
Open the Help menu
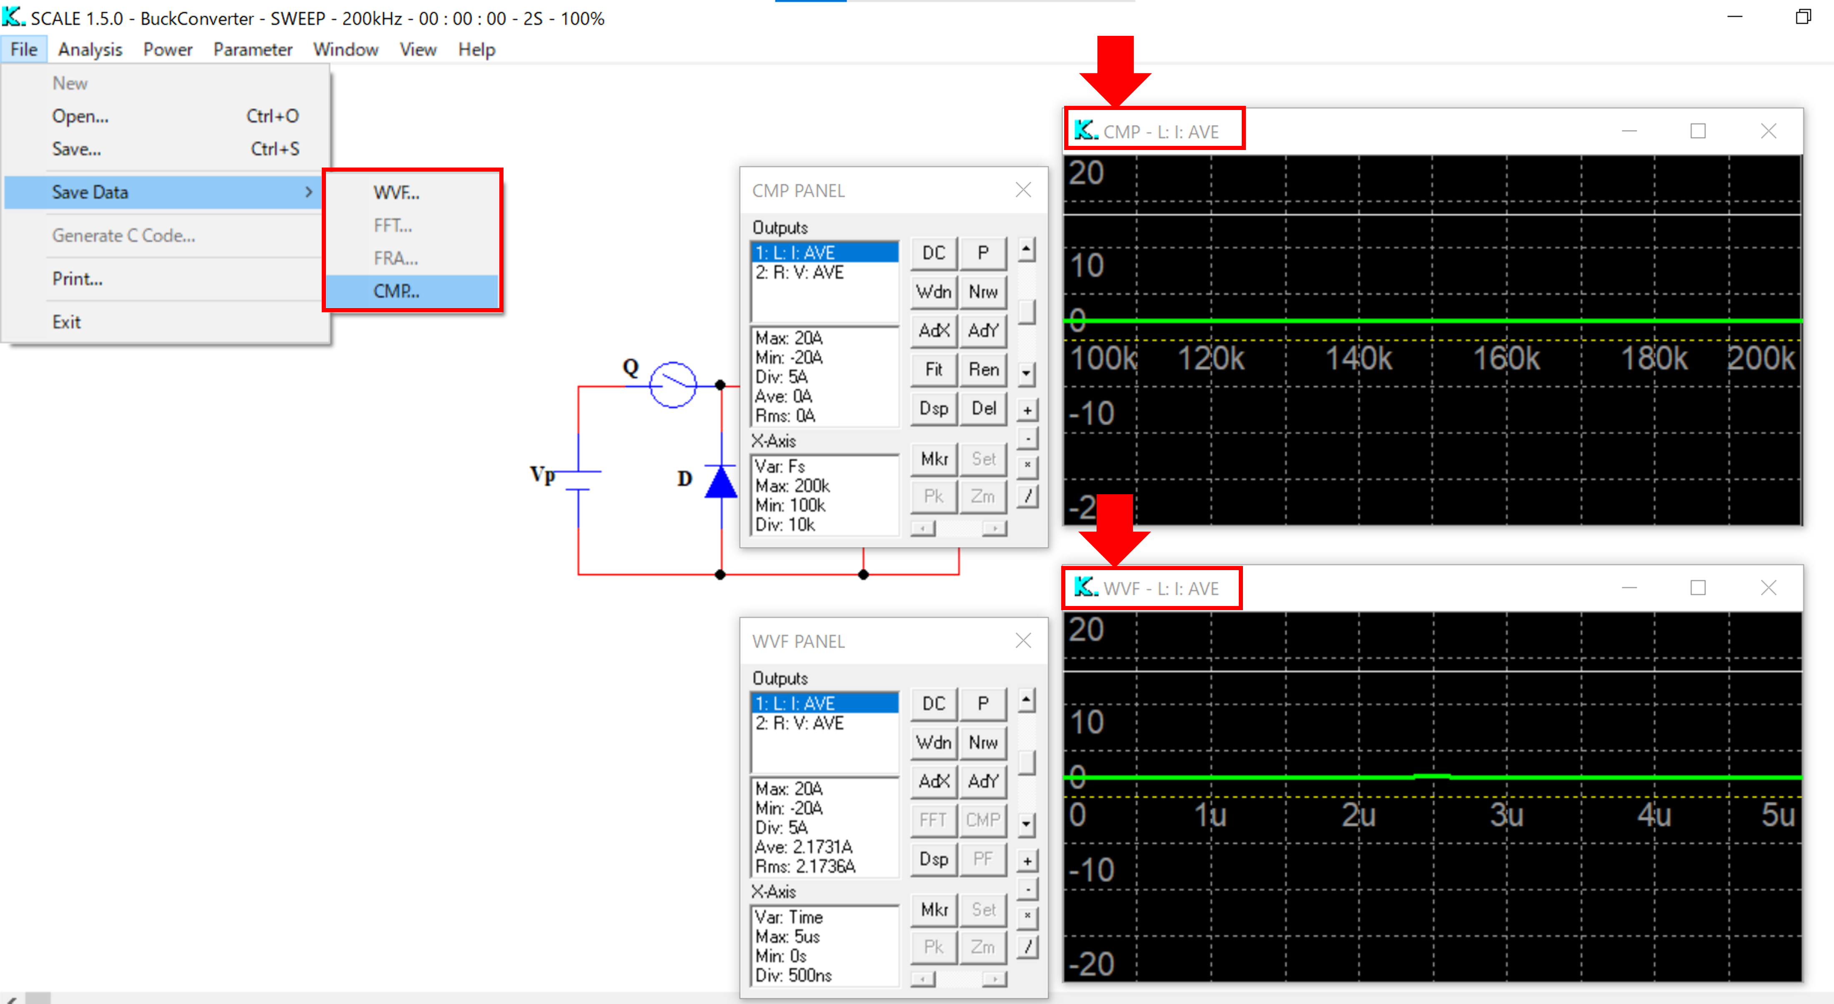(x=476, y=49)
